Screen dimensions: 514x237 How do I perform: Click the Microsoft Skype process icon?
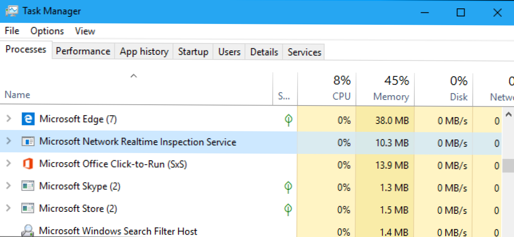pos(28,186)
